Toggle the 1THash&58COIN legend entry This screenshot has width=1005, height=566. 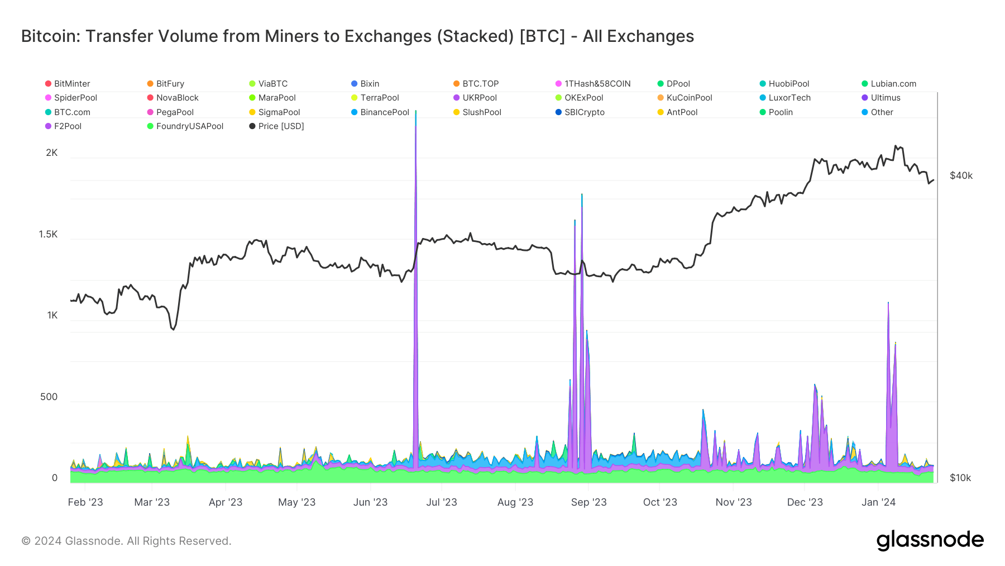click(593, 84)
